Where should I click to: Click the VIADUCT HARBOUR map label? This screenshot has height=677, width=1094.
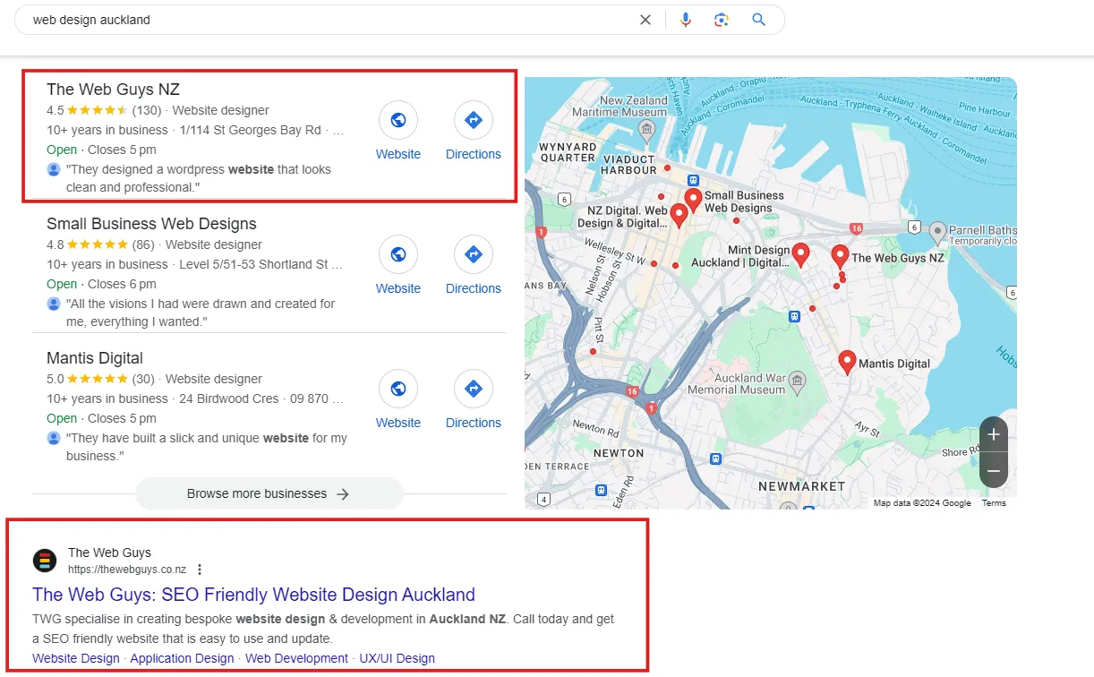(628, 163)
